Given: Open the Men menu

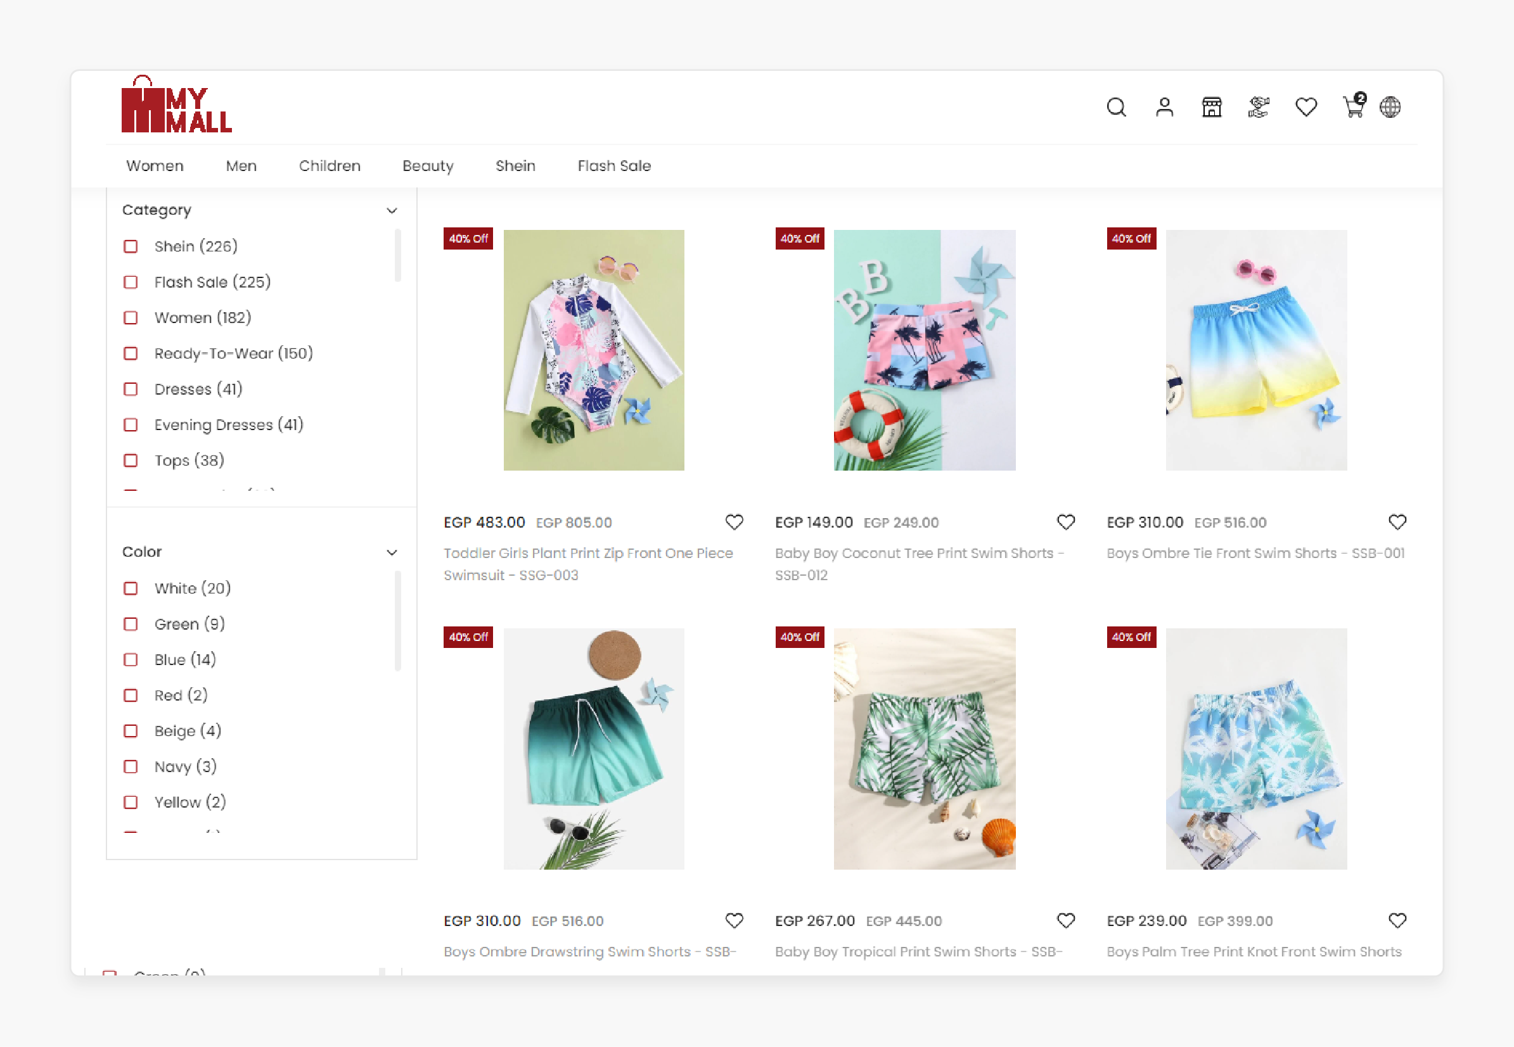Looking at the screenshot, I should (x=241, y=166).
